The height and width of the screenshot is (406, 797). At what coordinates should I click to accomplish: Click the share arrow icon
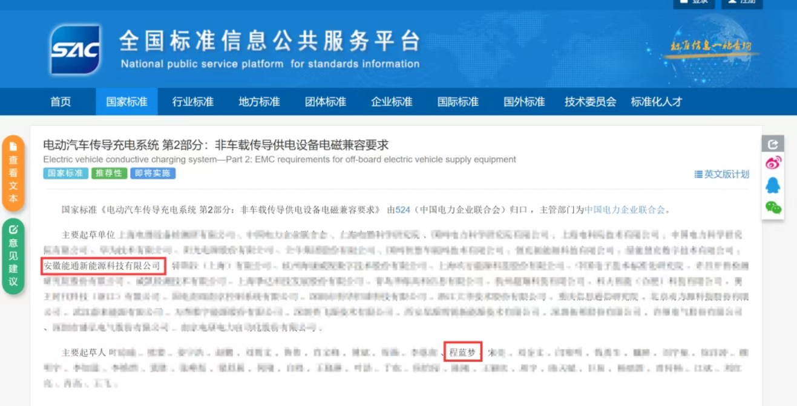[773, 144]
